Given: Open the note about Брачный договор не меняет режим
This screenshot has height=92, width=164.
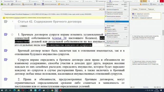Looking at the screenshot, I should pyautogui.click(x=146, y=37).
